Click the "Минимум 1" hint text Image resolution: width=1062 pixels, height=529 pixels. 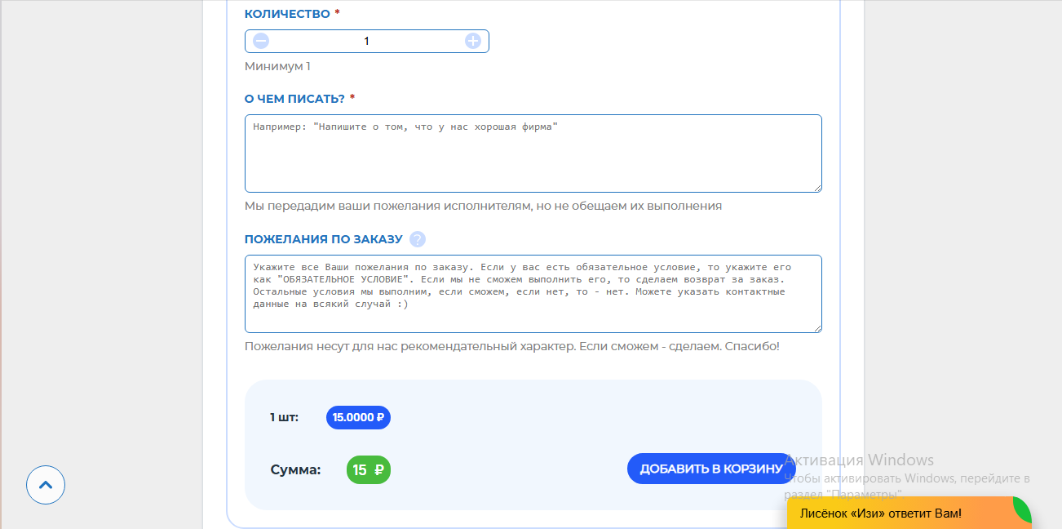(x=277, y=66)
